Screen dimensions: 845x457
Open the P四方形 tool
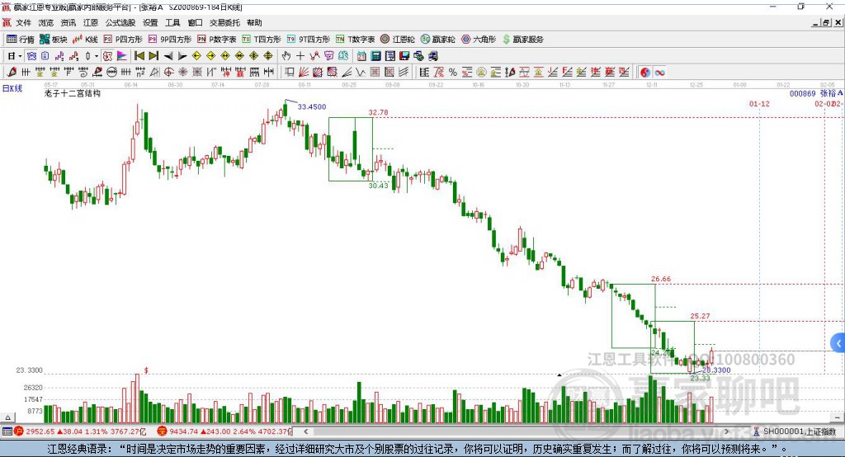point(123,40)
